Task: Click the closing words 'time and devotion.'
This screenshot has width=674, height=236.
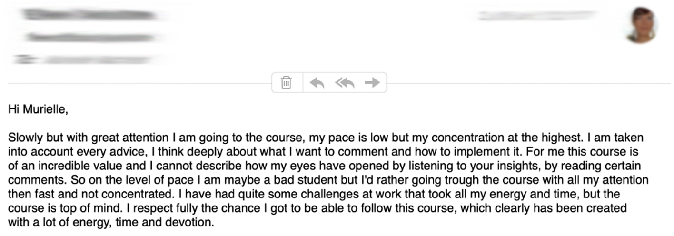Action: [x=175, y=222]
